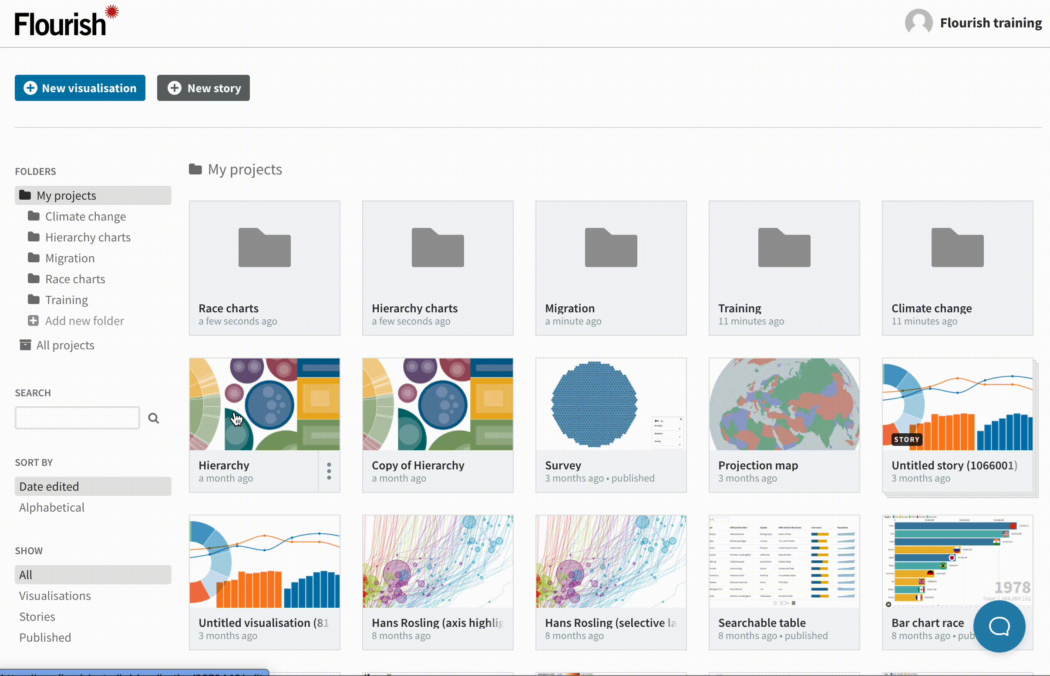Click the Hierarchy project title
Viewport: 1050px width, 676px height.
224,465
